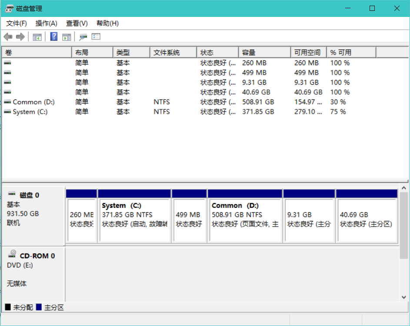Click the drive icon beside System (C:) in list
Image resolution: width=410 pixels, height=326 pixels.
pos(7,112)
